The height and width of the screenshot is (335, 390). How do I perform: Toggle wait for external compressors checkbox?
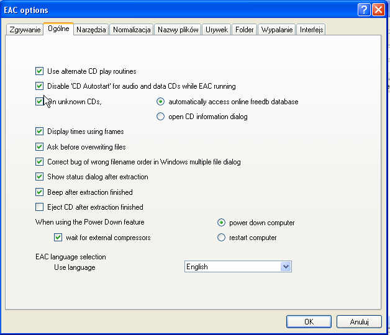tap(58, 238)
